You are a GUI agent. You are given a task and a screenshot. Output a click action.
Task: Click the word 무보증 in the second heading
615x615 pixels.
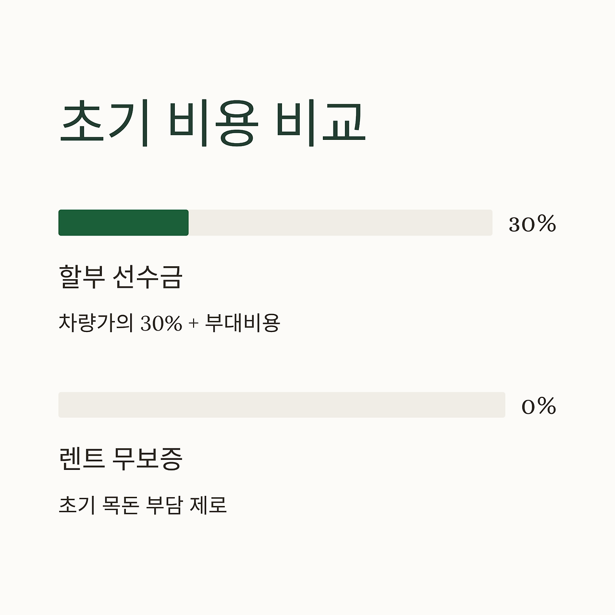148,459
